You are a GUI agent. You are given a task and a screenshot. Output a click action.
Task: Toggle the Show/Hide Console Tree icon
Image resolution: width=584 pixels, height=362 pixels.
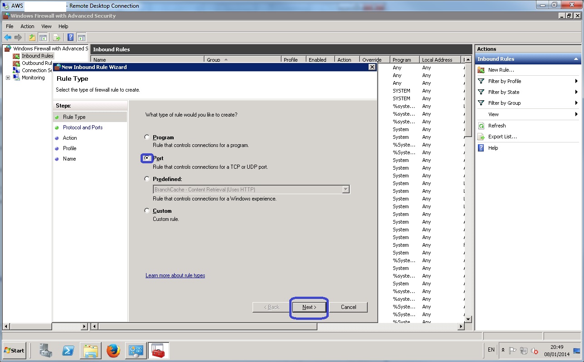(x=43, y=37)
